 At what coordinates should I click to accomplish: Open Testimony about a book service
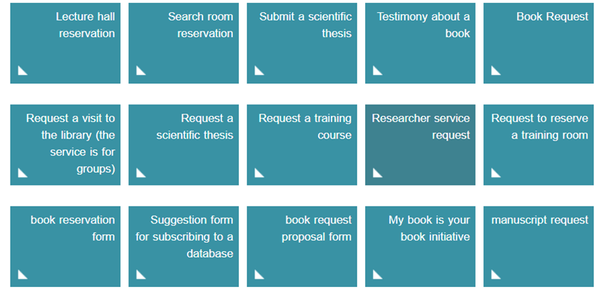pos(420,43)
